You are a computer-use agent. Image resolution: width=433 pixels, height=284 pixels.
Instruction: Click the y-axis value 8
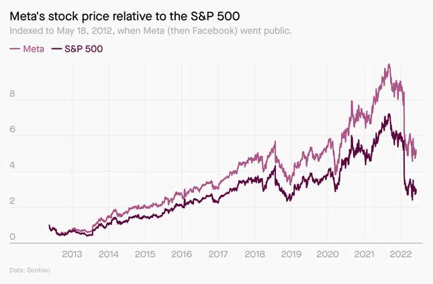point(12,93)
